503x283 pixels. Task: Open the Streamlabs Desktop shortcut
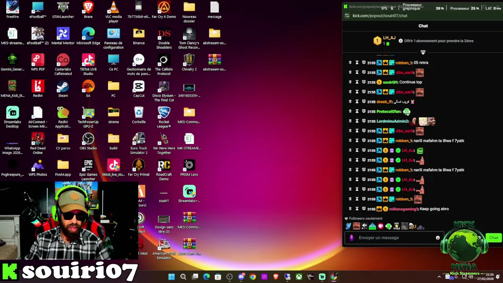[x=13, y=117]
